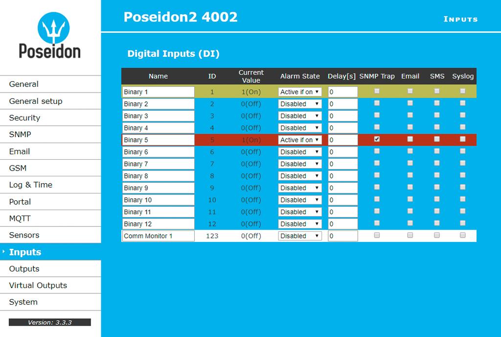501x337 pixels.
Task: Enable SMS alert for Binary 7
Action: point(437,163)
